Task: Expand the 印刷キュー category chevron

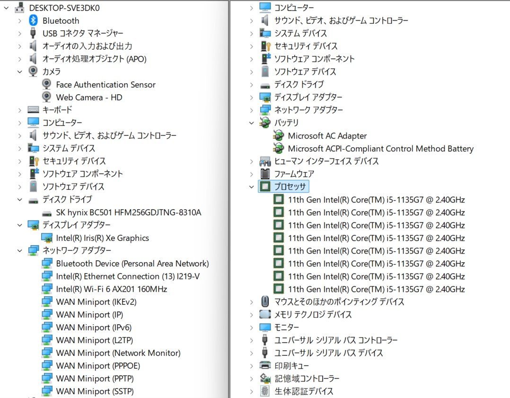Action: click(251, 366)
